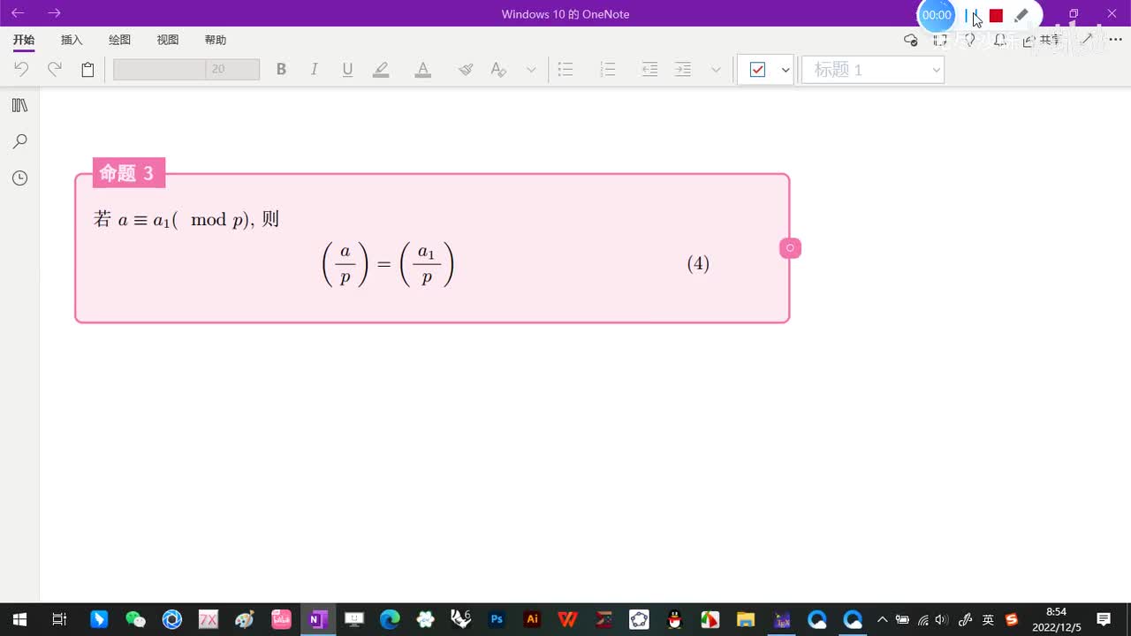Click the recorder's pen annotation icon

coord(1021,15)
